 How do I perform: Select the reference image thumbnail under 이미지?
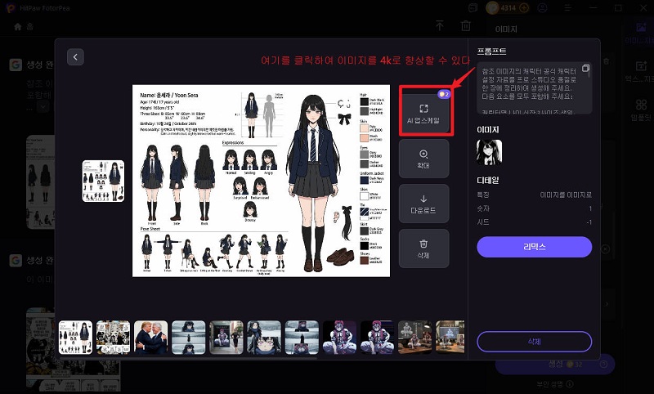point(489,152)
